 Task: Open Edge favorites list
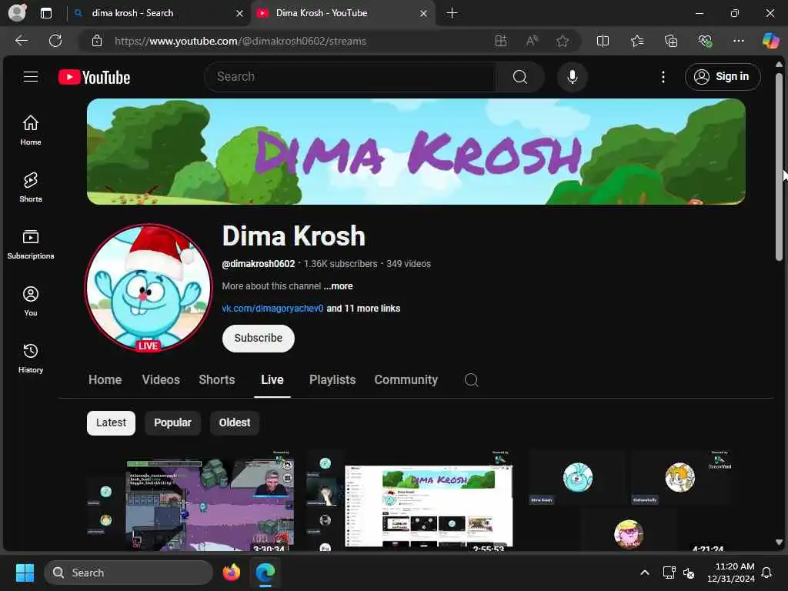pos(636,41)
